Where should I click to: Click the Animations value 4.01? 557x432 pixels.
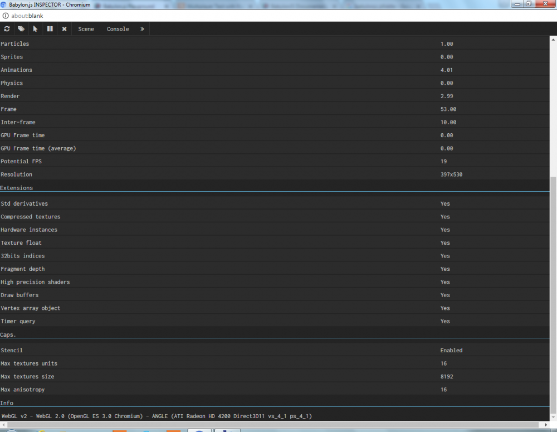tap(447, 70)
